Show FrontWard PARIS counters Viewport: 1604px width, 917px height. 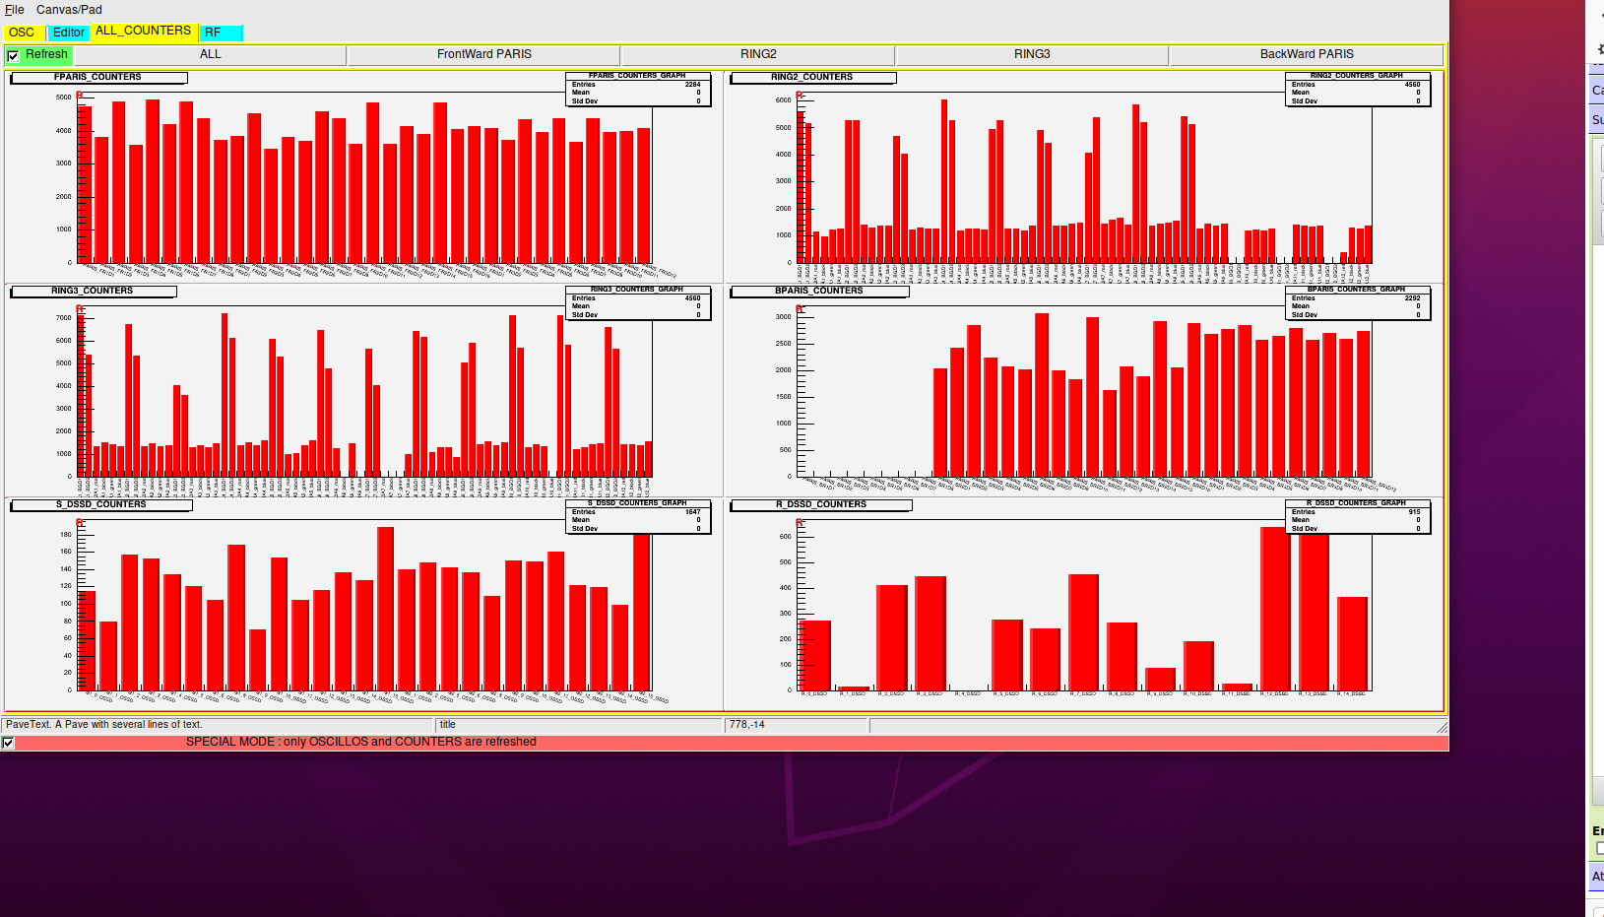click(x=483, y=54)
